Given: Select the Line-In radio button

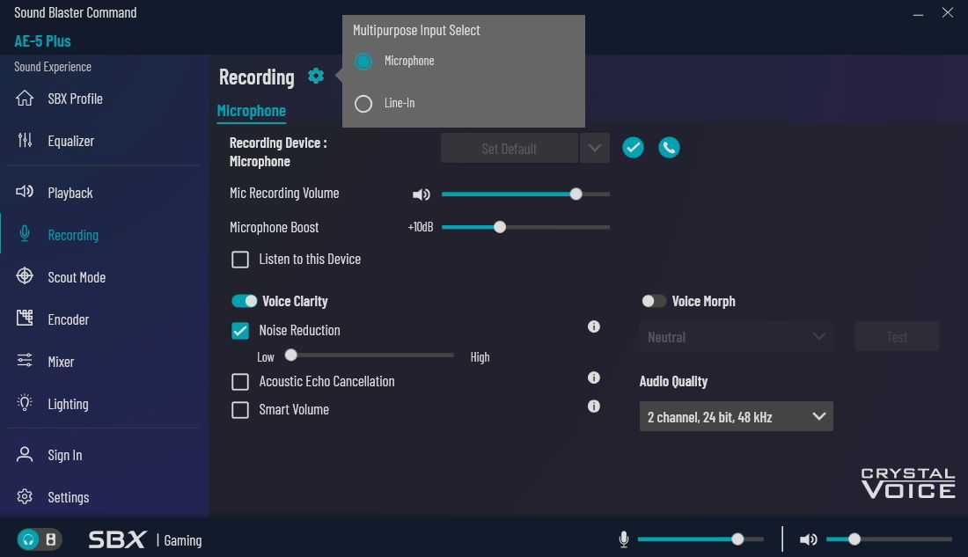Looking at the screenshot, I should coord(363,104).
